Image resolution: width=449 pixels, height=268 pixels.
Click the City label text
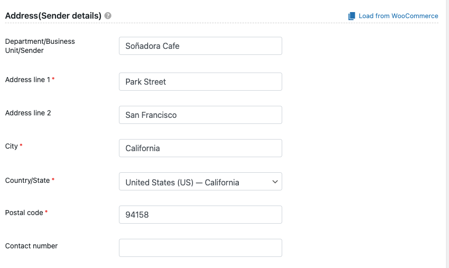12,146
